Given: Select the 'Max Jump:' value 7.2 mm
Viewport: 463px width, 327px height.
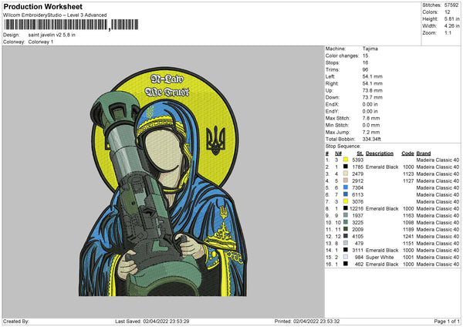Looking at the screenshot, I should pos(371,132).
